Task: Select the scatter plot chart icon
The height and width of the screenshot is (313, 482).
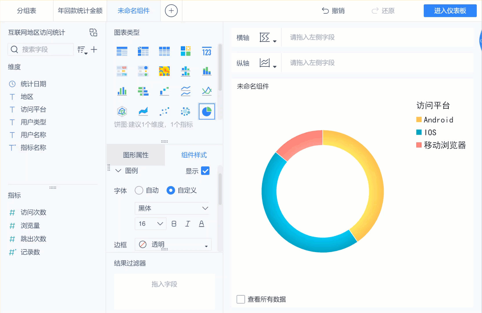Action: click(164, 111)
